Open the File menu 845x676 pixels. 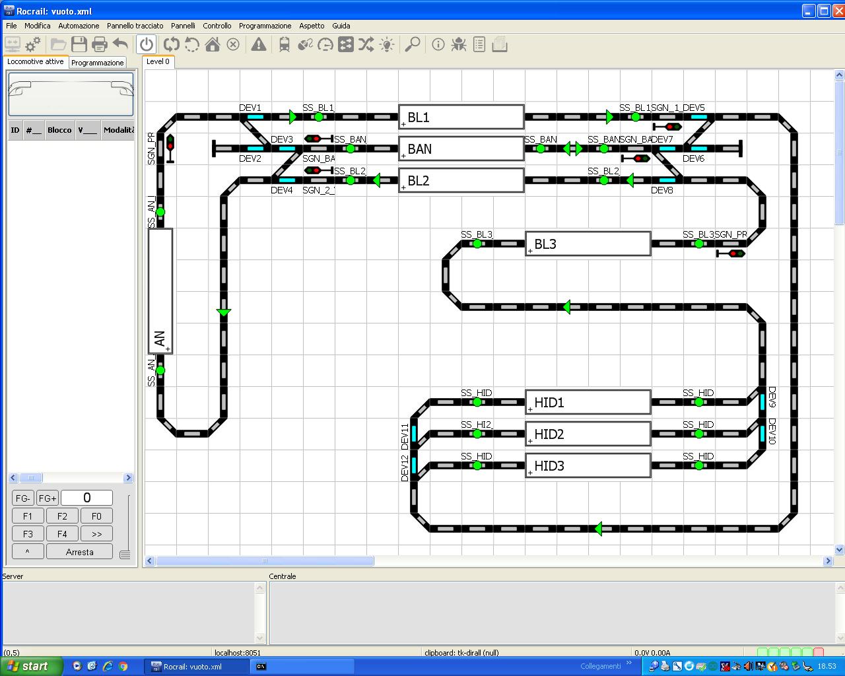click(x=11, y=26)
